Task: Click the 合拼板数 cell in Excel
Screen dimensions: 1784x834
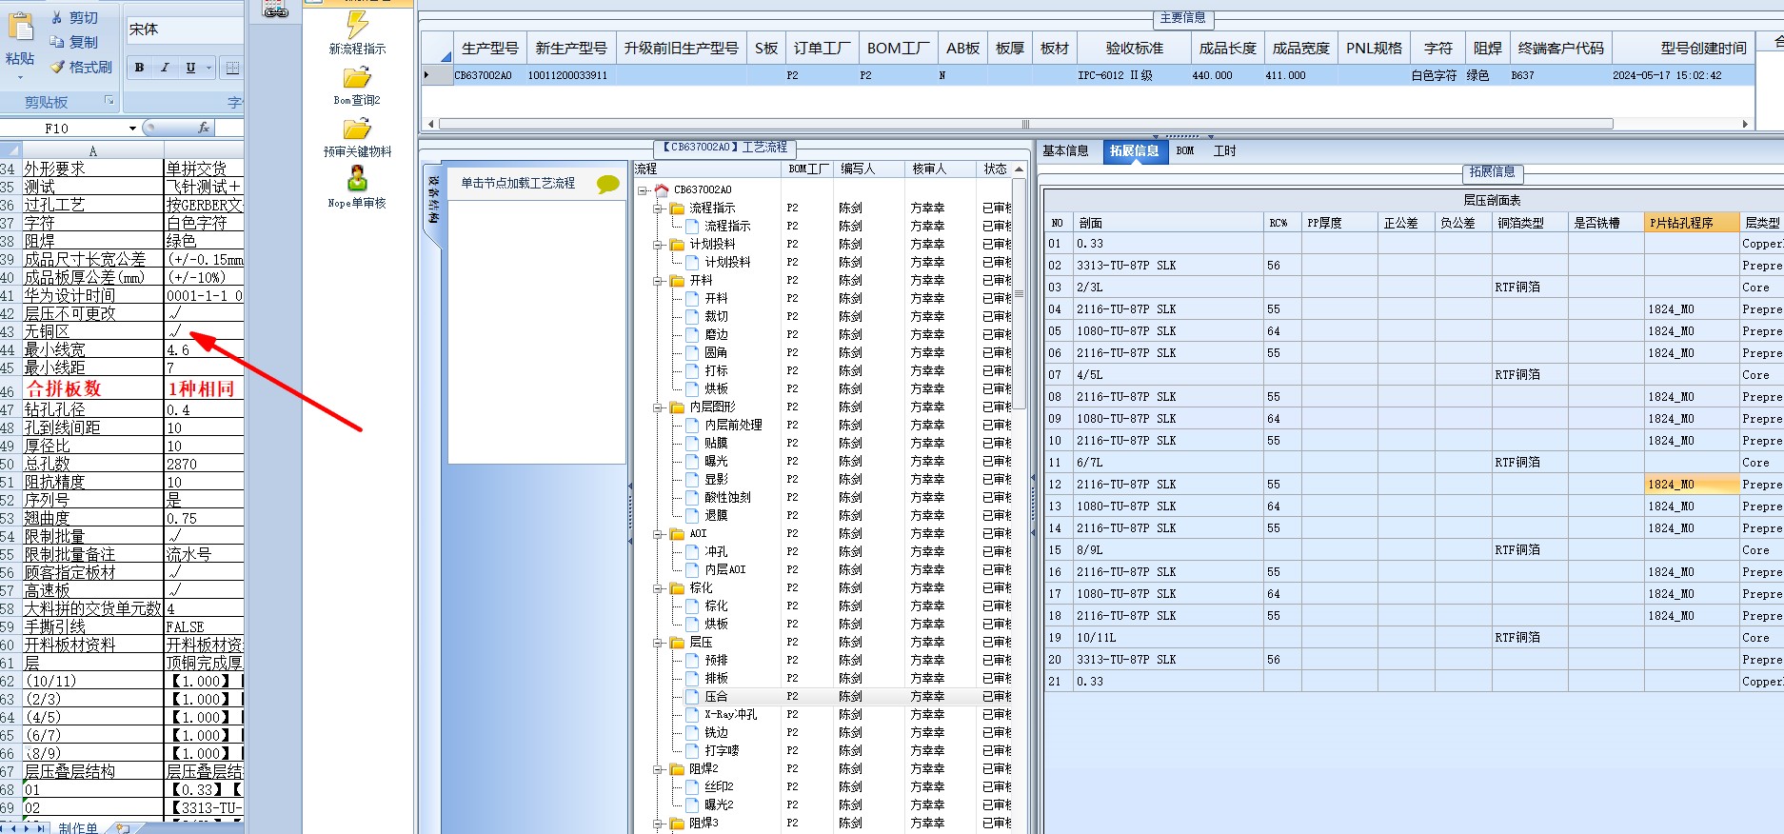Action: coord(93,388)
